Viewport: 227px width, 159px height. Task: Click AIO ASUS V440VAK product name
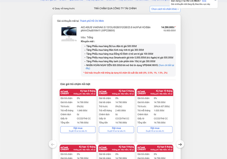point(115,29)
